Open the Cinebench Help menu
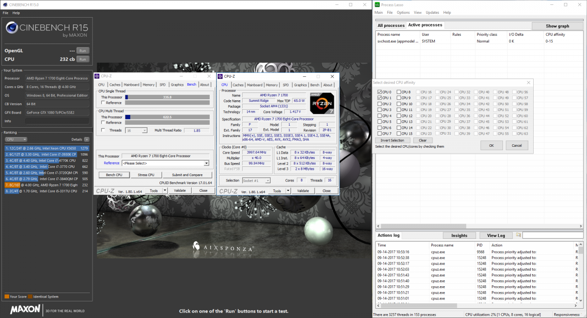Image resolution: width=587 pixels, height=318 pixels. [x=16, y=13]
